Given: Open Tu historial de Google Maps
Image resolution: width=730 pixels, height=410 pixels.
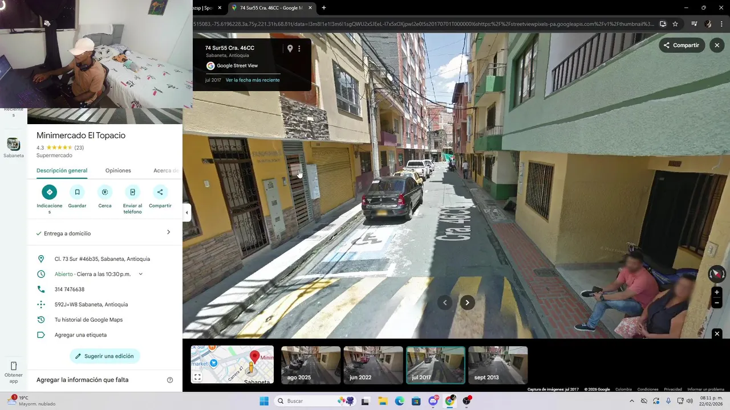Looking at the screenshot, I should 88,320.
